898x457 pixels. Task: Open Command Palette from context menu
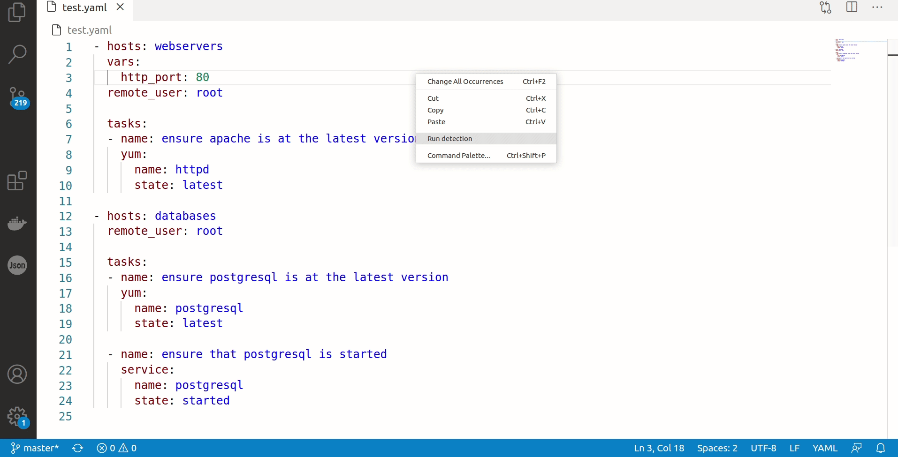(x=486, y=156)
